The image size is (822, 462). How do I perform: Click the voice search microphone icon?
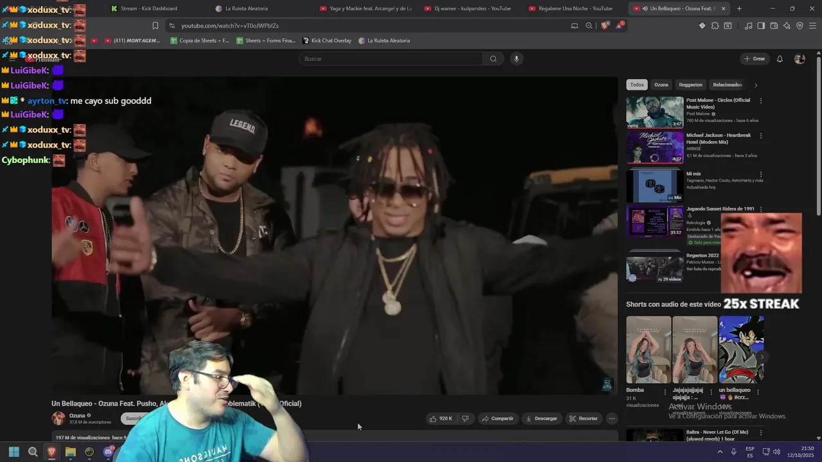tap(516, 58)
